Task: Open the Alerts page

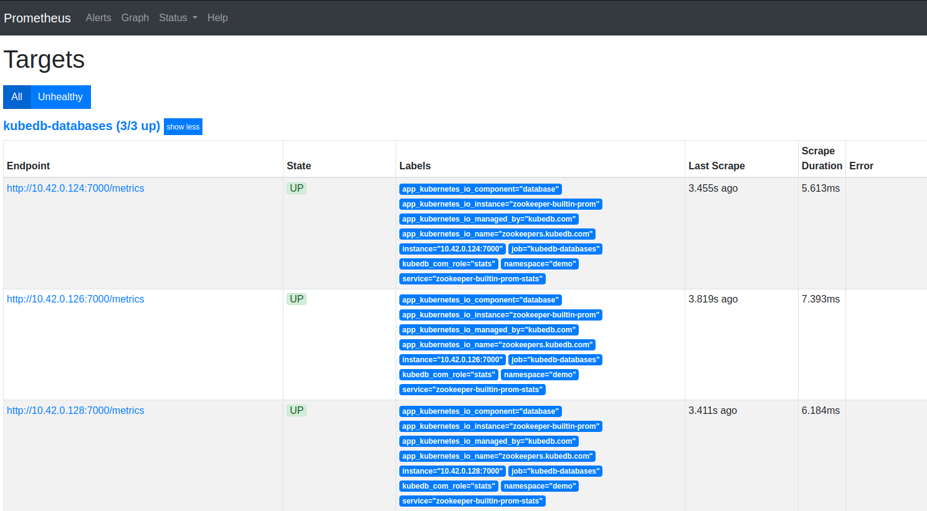Action: point(98,18)
